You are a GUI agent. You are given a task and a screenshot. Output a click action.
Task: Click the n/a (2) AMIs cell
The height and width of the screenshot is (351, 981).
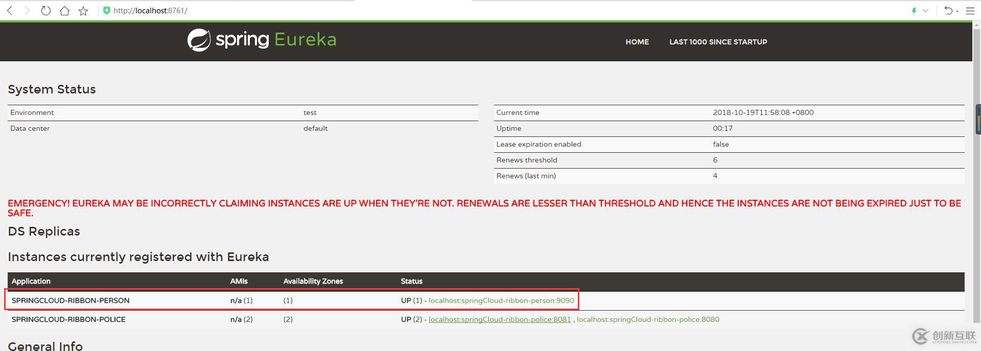click(242, 319)
